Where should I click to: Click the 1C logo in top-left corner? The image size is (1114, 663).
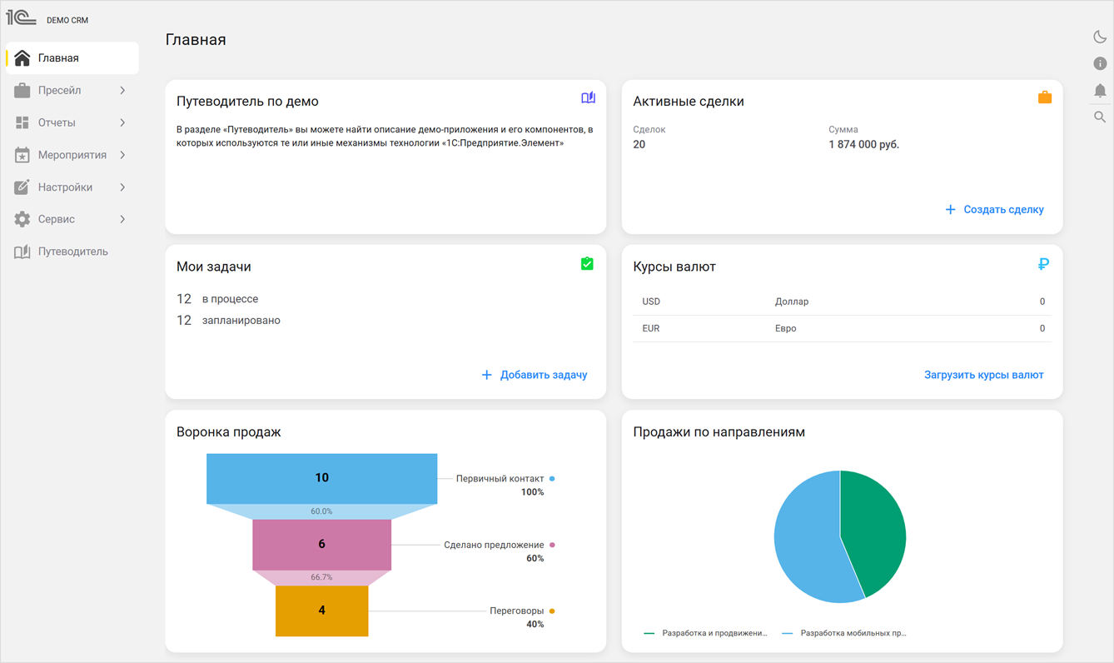[22, 17]
